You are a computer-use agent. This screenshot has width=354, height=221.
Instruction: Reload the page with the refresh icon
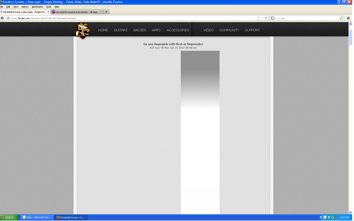pyautogui.click(x=266, y=18)
